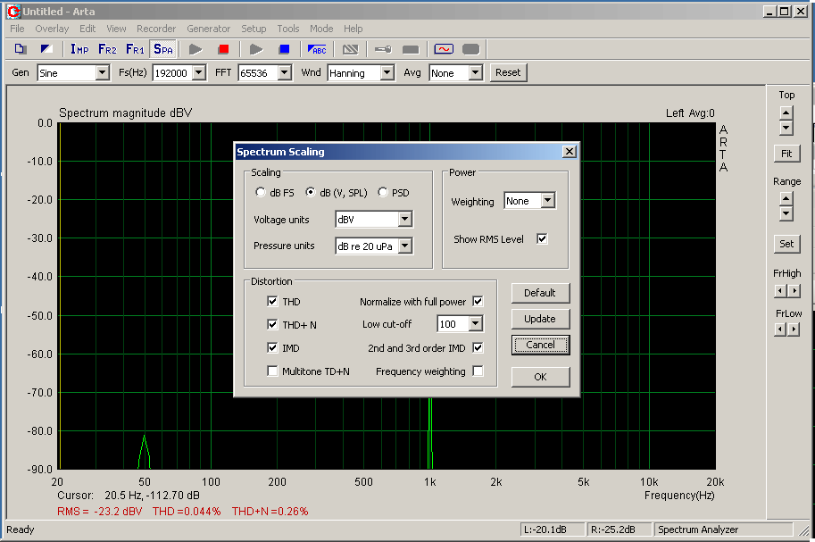The image size is (815, 542).
Task: Click the Update button in the dialog
Action: tap(540, 319)
